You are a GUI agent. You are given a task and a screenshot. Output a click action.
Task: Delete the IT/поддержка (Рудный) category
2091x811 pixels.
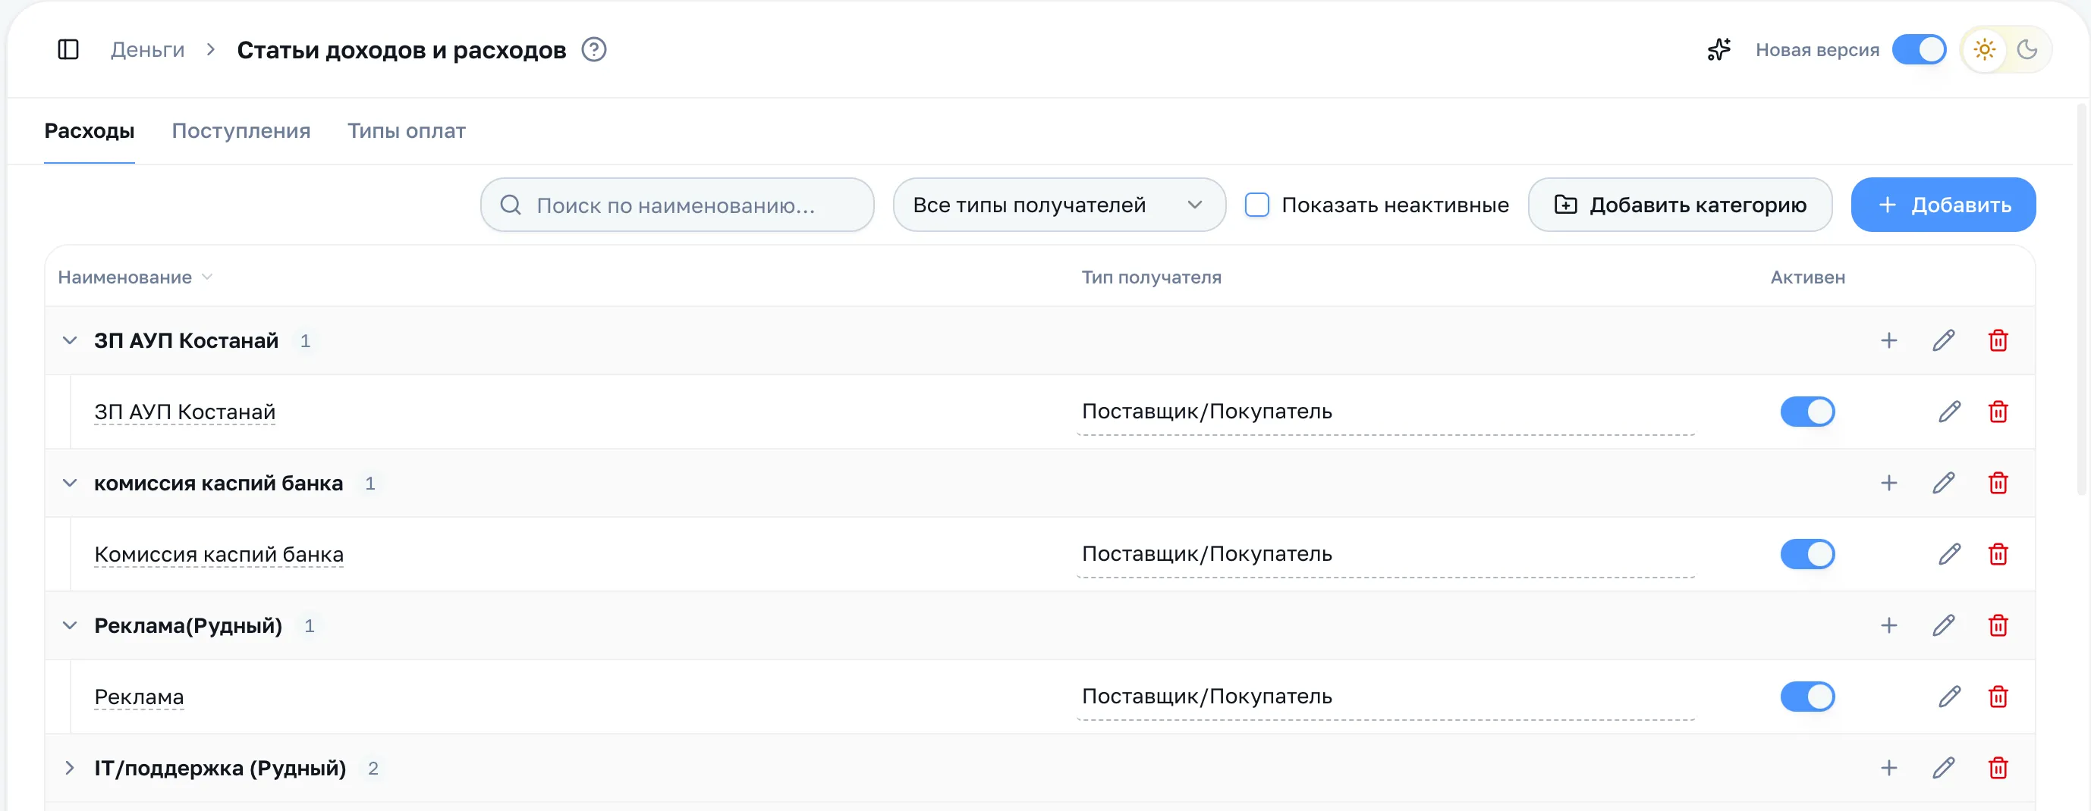coord(1998,768)
